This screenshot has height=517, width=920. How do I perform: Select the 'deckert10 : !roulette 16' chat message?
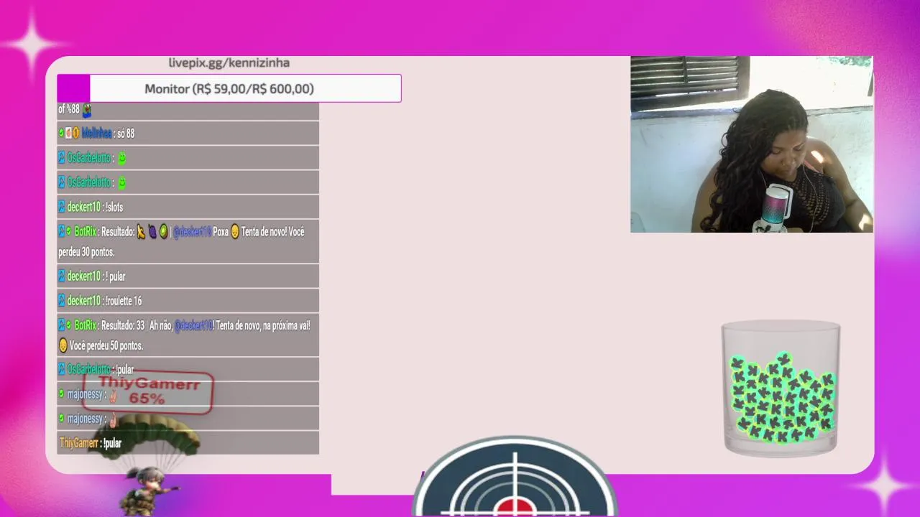(x=188, y=300)
